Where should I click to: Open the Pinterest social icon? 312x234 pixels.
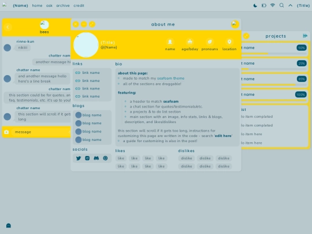(x=105, y=158)
